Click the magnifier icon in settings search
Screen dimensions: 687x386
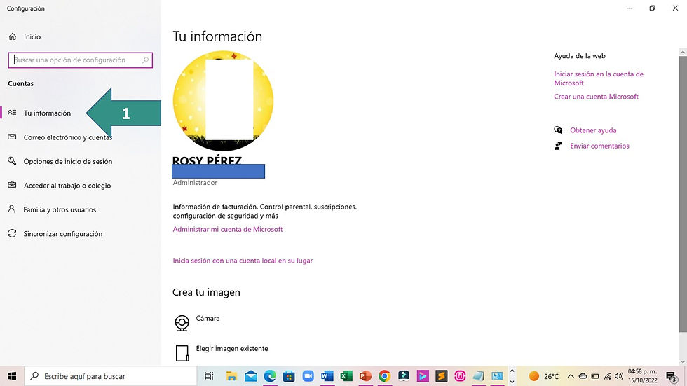click(146, 60)
